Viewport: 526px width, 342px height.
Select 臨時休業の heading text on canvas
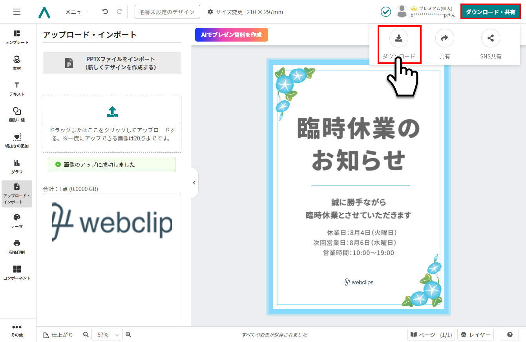(x=358, y=129)
